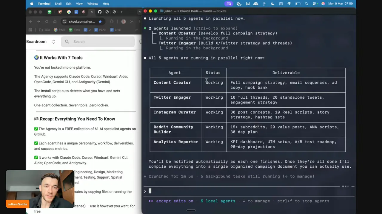Viewport: 382px width, 214px height.
Task: Click the browser forward arrow
Action: (x=38, y=21)
